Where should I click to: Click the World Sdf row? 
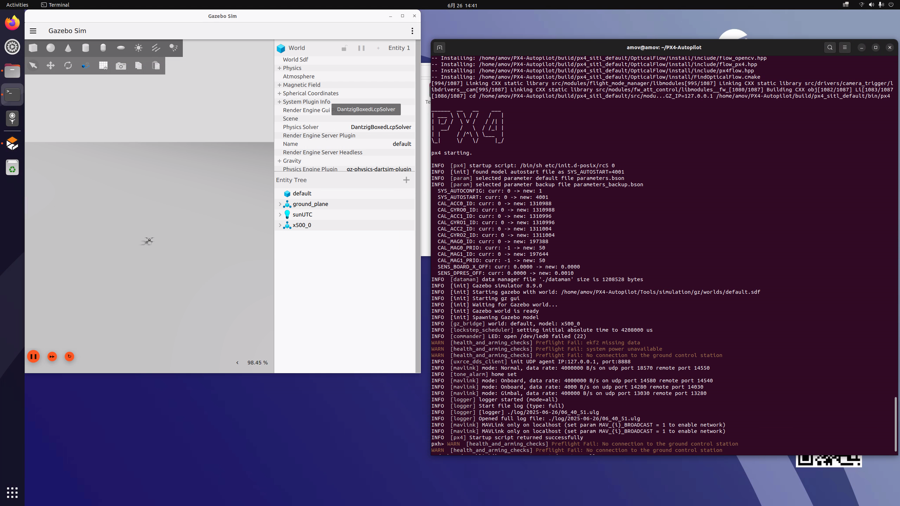point(345,60)
